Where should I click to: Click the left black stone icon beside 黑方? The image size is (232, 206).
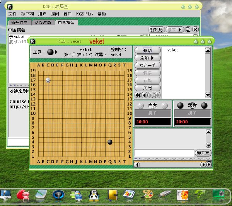pyautogui.click(x=180, y=106)
